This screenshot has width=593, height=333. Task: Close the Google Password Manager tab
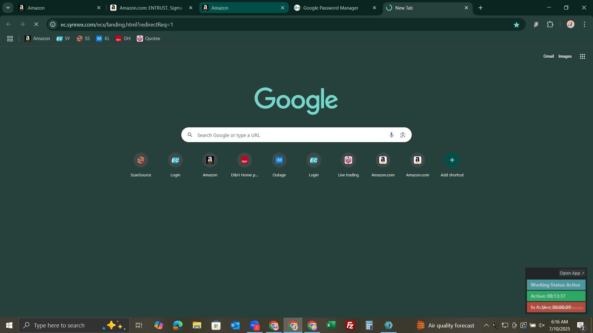374,8
